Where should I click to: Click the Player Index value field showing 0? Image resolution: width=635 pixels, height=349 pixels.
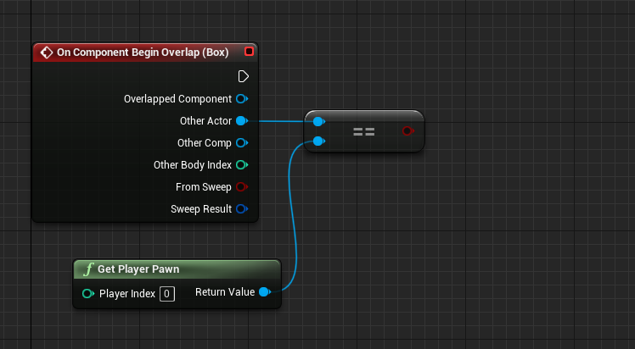click(167, 294)
